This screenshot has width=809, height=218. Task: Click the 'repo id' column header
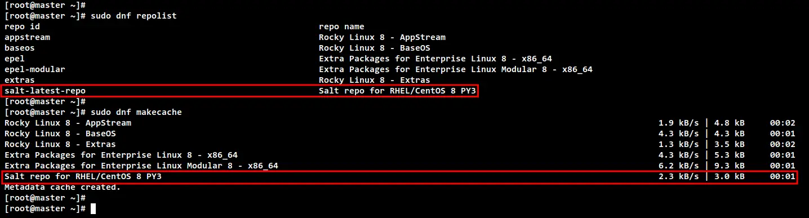coord(22,26)
